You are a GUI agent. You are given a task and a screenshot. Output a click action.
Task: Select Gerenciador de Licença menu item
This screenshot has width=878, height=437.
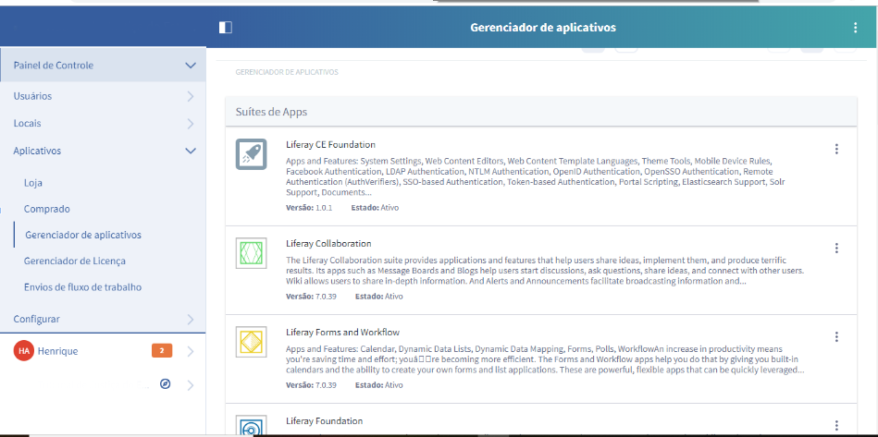(74, 261)
